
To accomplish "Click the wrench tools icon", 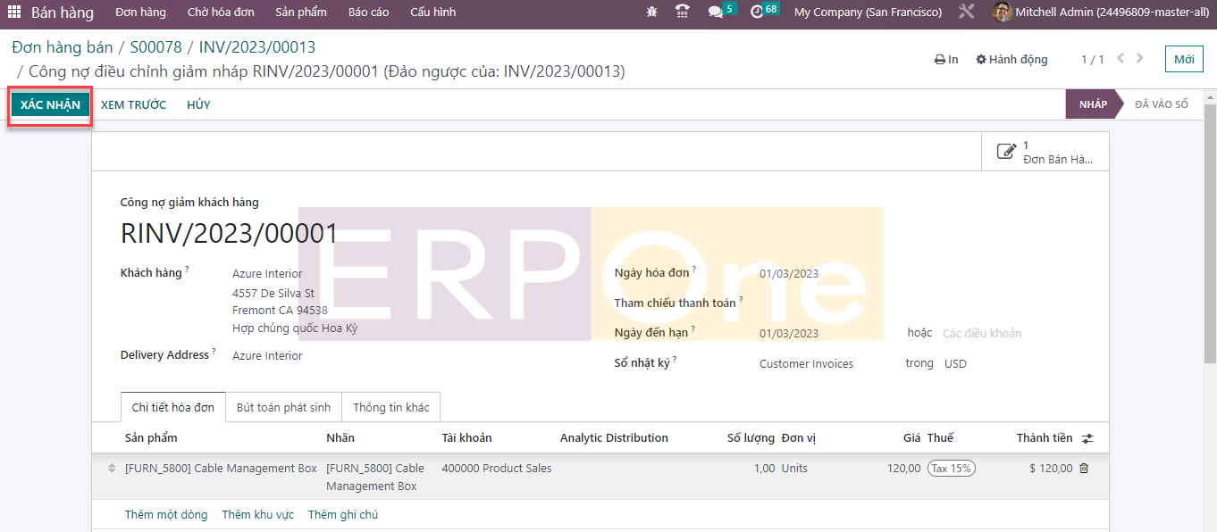I will point(966,12).
